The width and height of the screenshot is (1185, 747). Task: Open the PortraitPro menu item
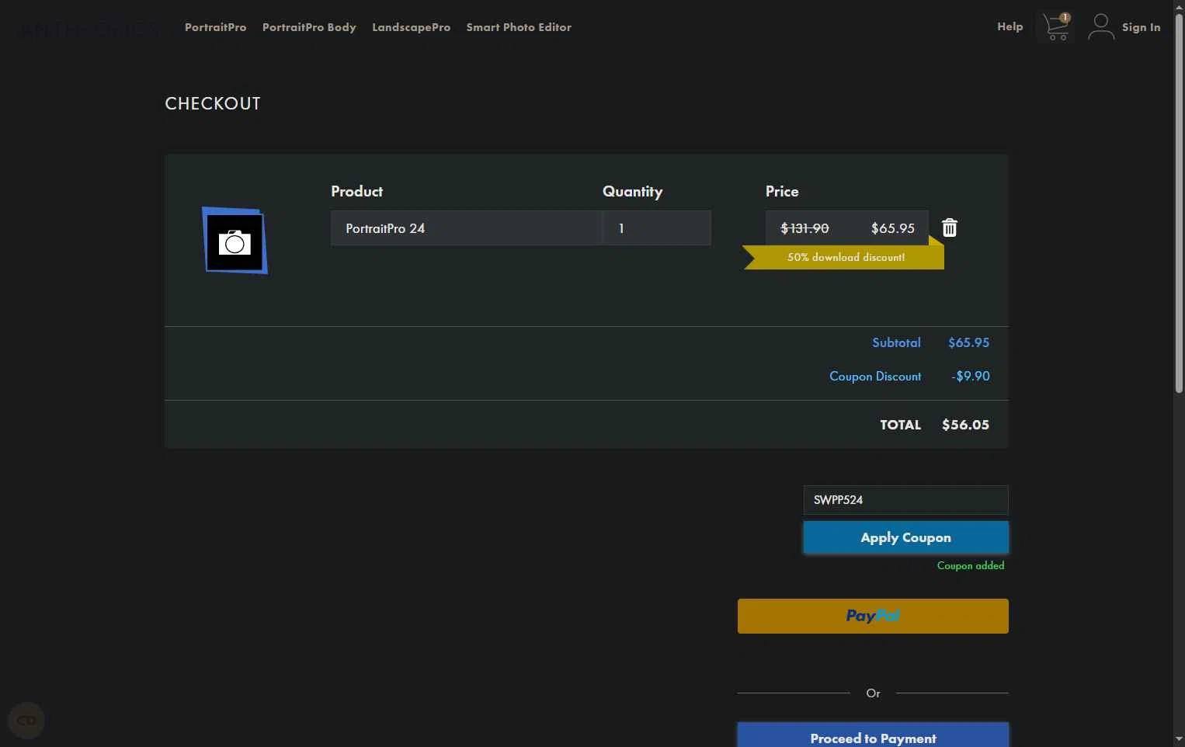tap(215, 27)
